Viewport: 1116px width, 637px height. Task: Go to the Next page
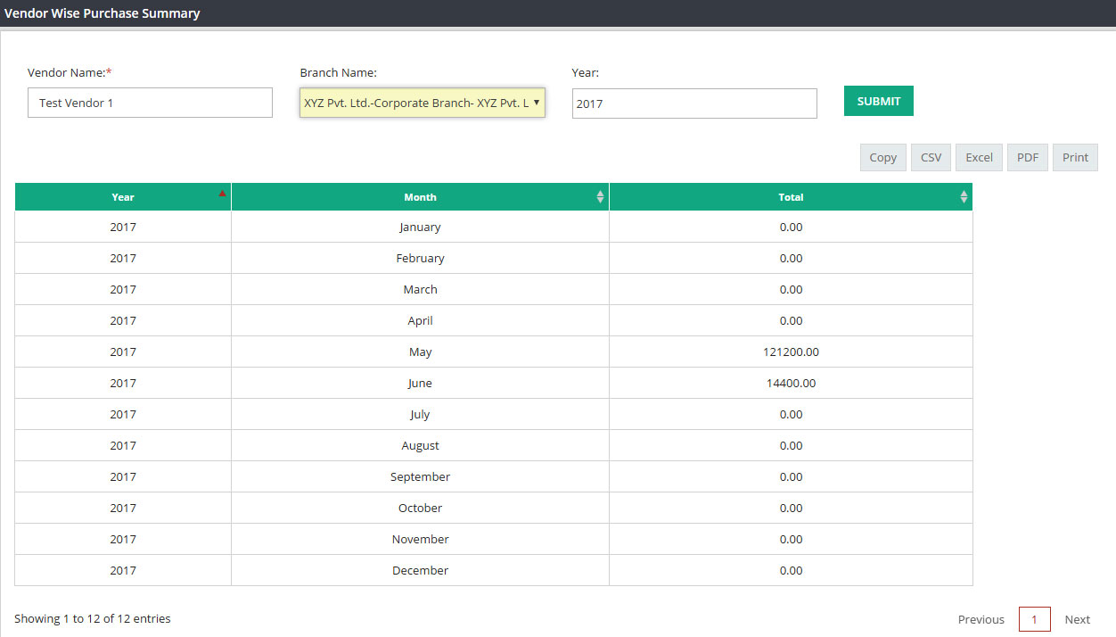(1078, 619)
